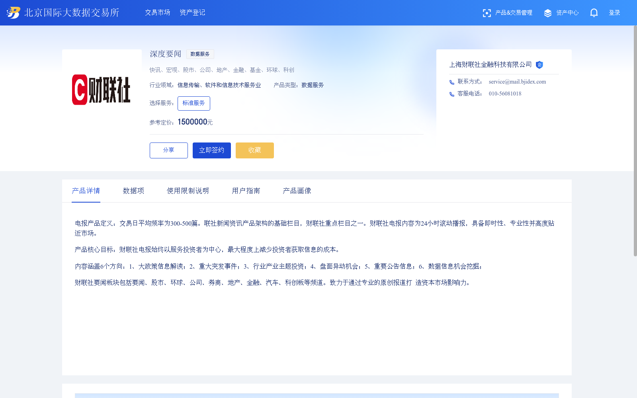Open the 资产登记 menu
Viewport: 637px width, 398px height.
click(192, 13)
